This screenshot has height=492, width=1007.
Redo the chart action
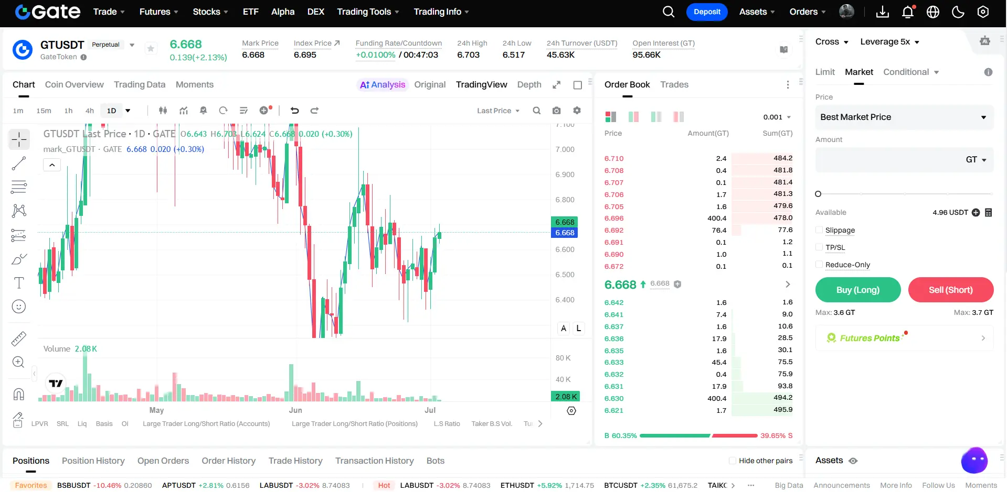click(x=315, y=111)
